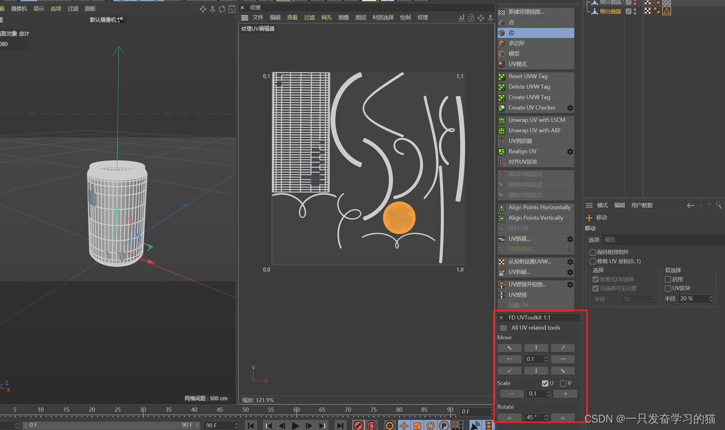Click 新建纹理视图 (new texture view)
The width and height of the screenshot is (725, 430).
point(535,12)
